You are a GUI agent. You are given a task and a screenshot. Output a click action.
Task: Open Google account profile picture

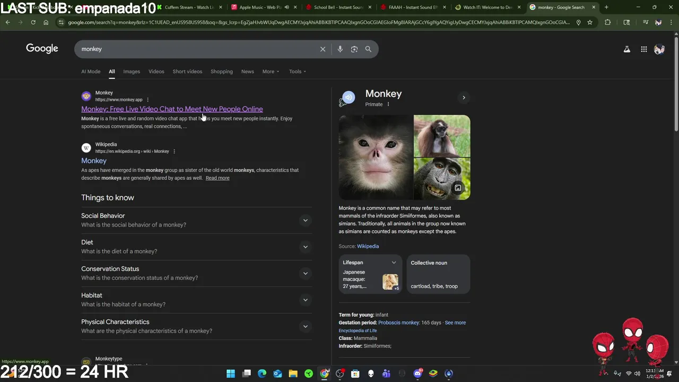[659, 49]
